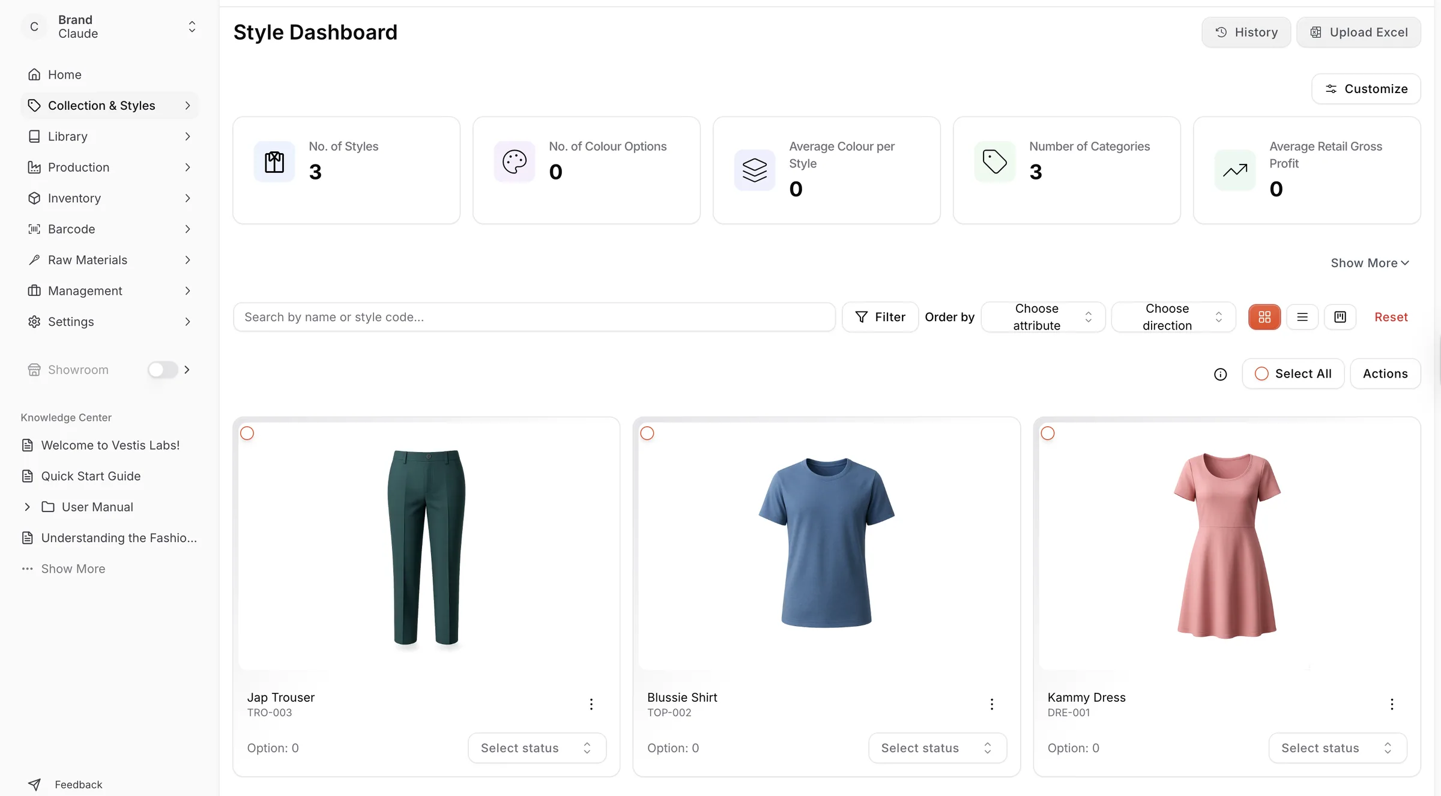Select the Blussie Shirt card checkbox
This screenshot has width=1441, height=796.
pyautogui.click(x=647, y=433)
